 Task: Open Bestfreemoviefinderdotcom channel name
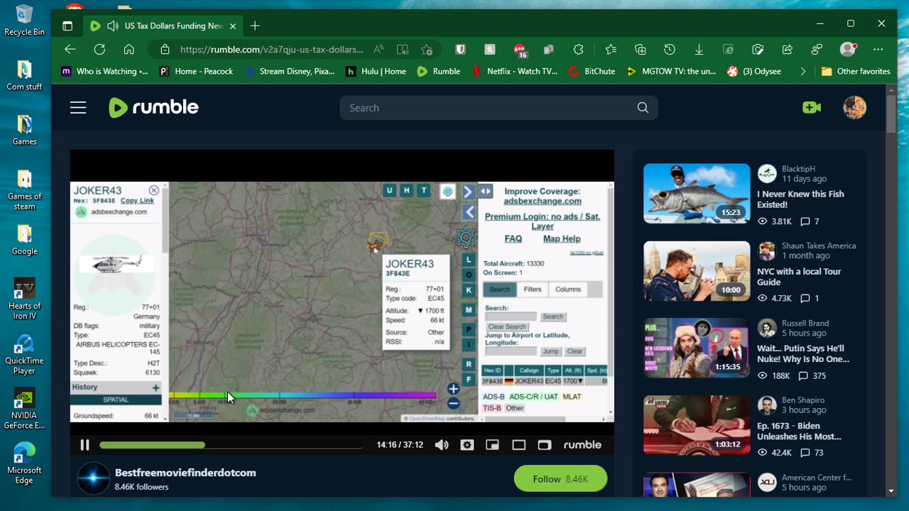click(185, 473)
